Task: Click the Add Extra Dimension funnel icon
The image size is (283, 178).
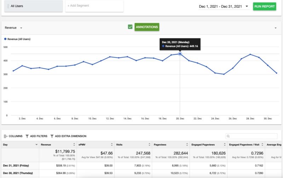Action: tap(52, 136)
